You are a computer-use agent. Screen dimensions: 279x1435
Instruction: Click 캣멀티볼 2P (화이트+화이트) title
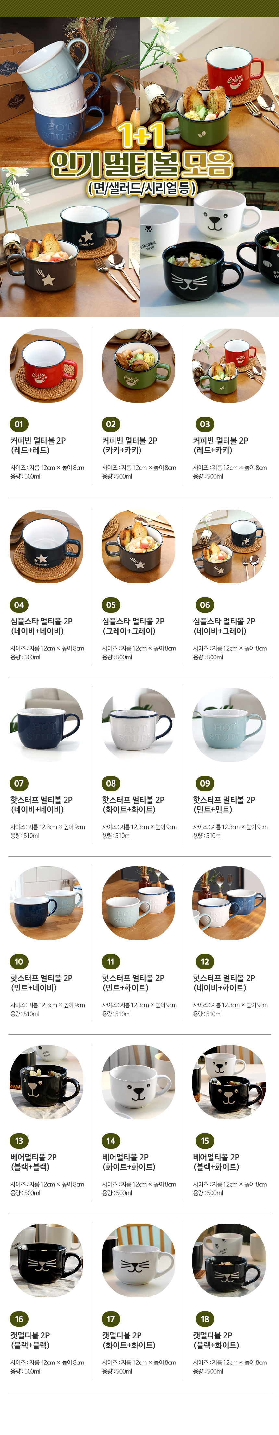coord(129,1340)
